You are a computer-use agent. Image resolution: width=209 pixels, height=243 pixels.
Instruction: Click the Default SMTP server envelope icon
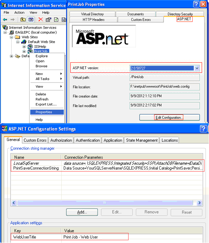(17, 56)
